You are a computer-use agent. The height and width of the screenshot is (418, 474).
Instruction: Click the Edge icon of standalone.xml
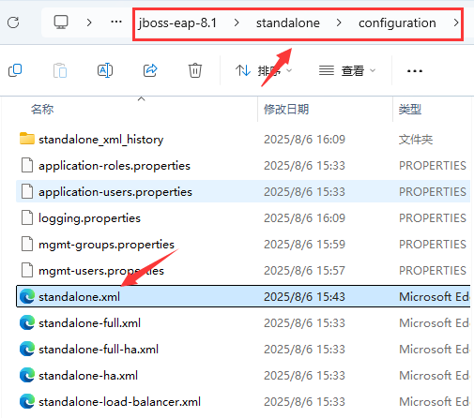[x=27, y=296]
